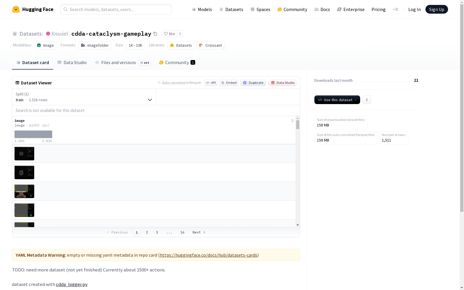Open the more navigation menu icon

[395, 9]
